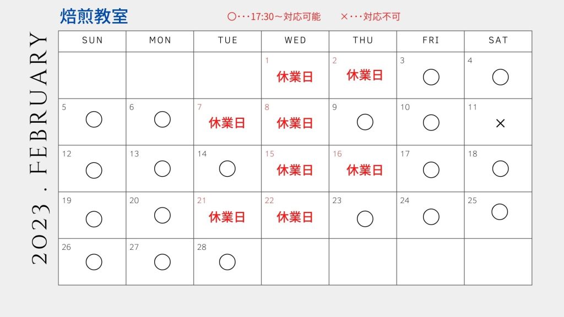Select the circle under February 25
This screenshot has width=564, height=317.
tap(500, 212)
